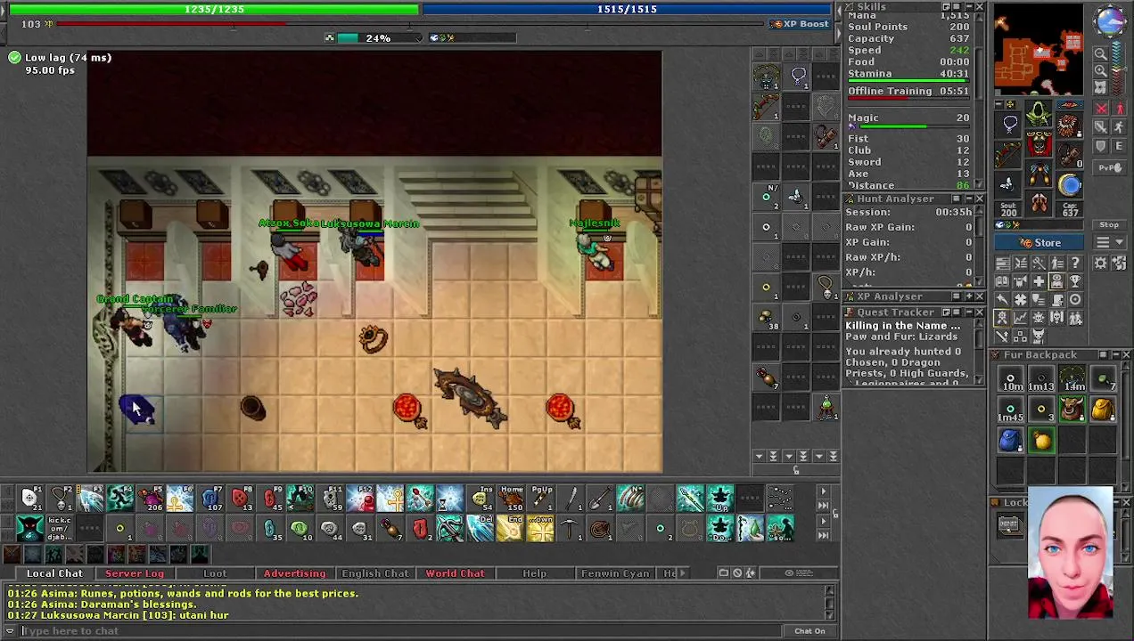The image size is (1134, 641).
Task: Use the F4 running figure hotkey
Action: point(120,498)
